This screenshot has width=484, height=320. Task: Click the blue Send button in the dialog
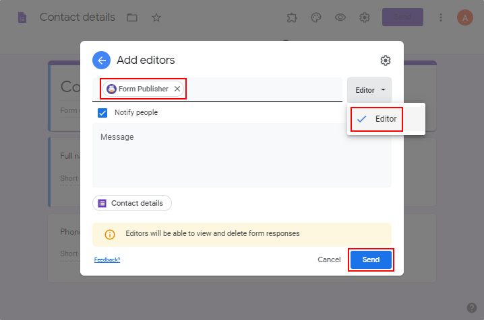pyautogui.click(x=371, y=259)
